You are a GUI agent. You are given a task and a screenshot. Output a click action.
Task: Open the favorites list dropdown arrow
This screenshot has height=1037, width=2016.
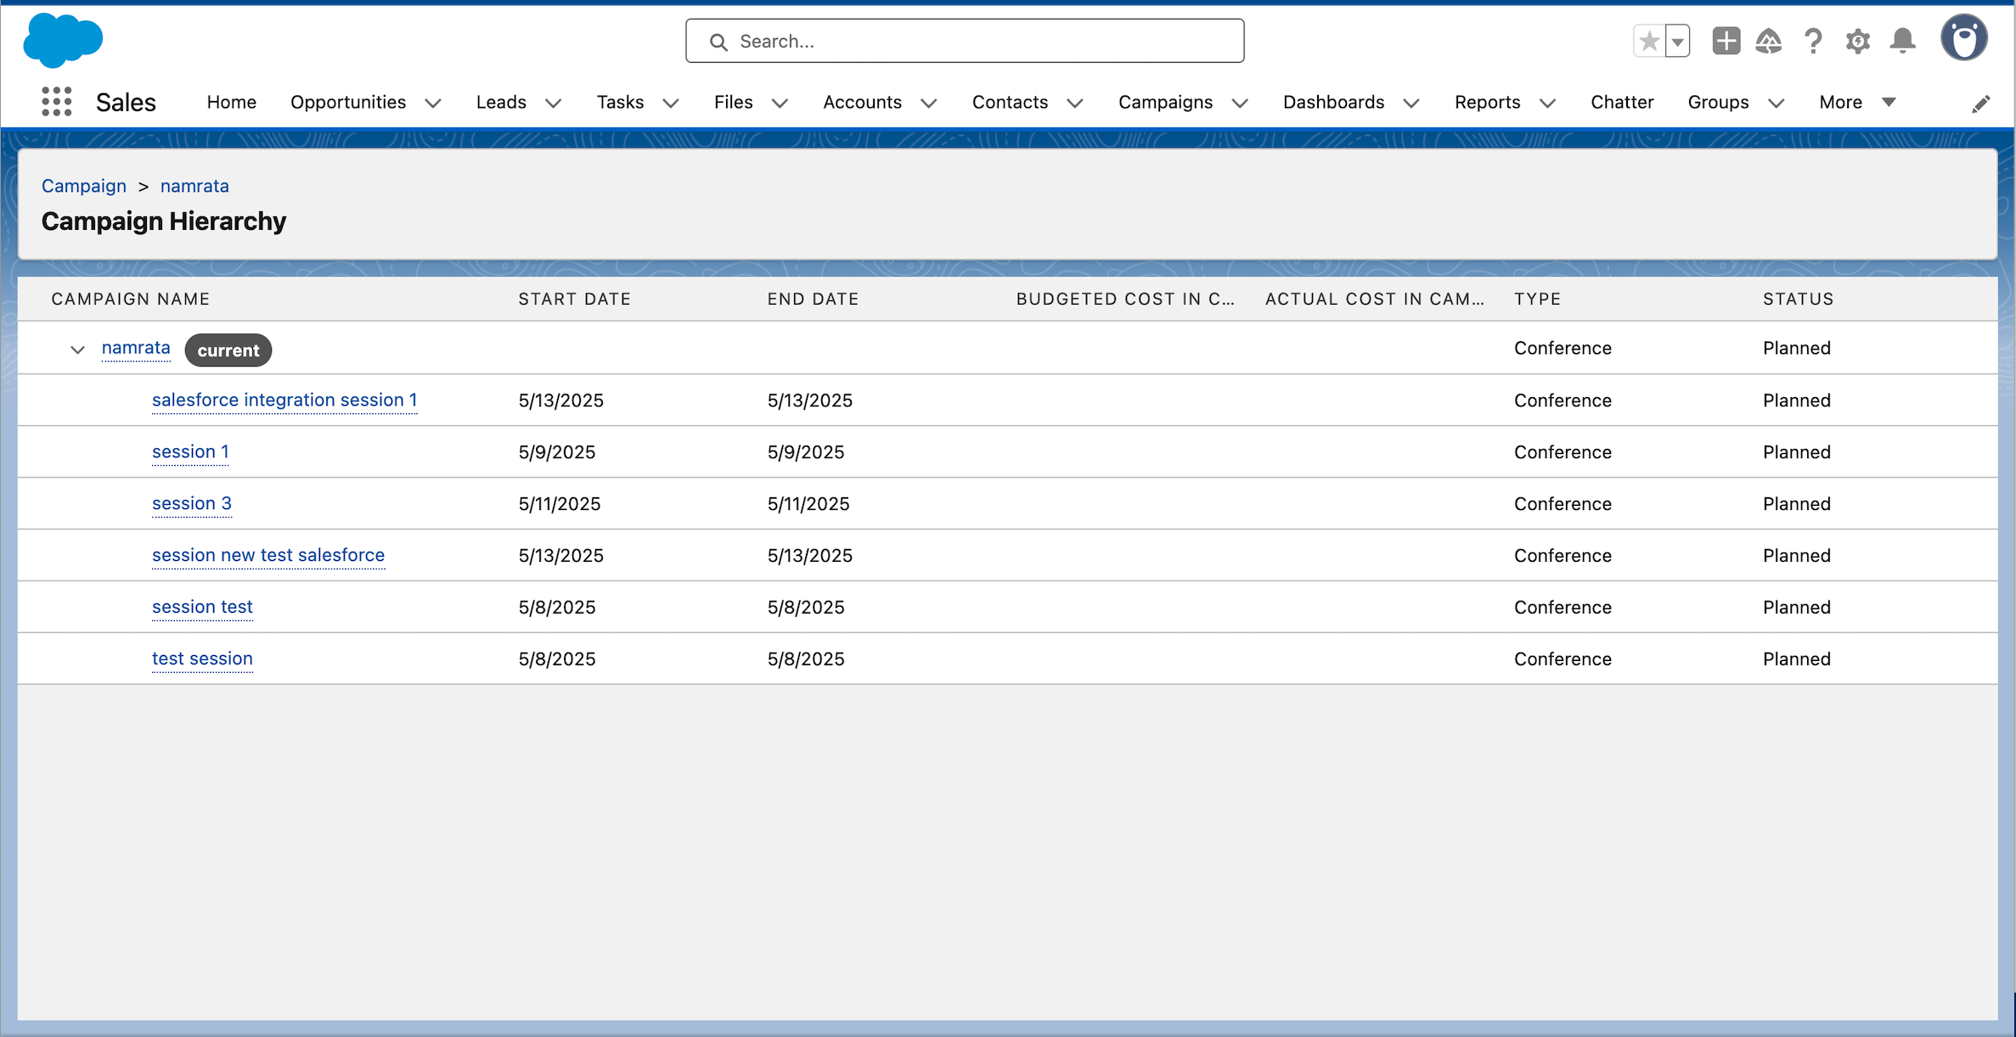pos(1677,41)
